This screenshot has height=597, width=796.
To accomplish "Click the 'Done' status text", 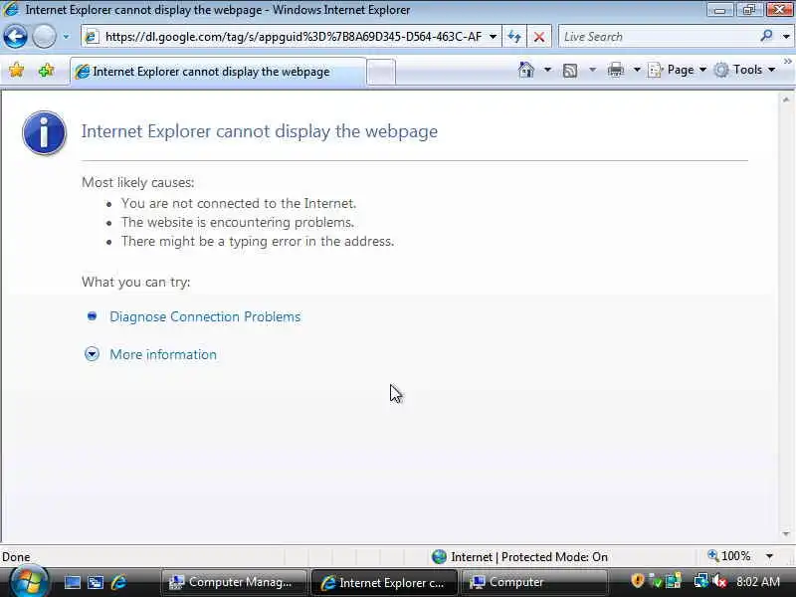I will click(x=16, y=557).
